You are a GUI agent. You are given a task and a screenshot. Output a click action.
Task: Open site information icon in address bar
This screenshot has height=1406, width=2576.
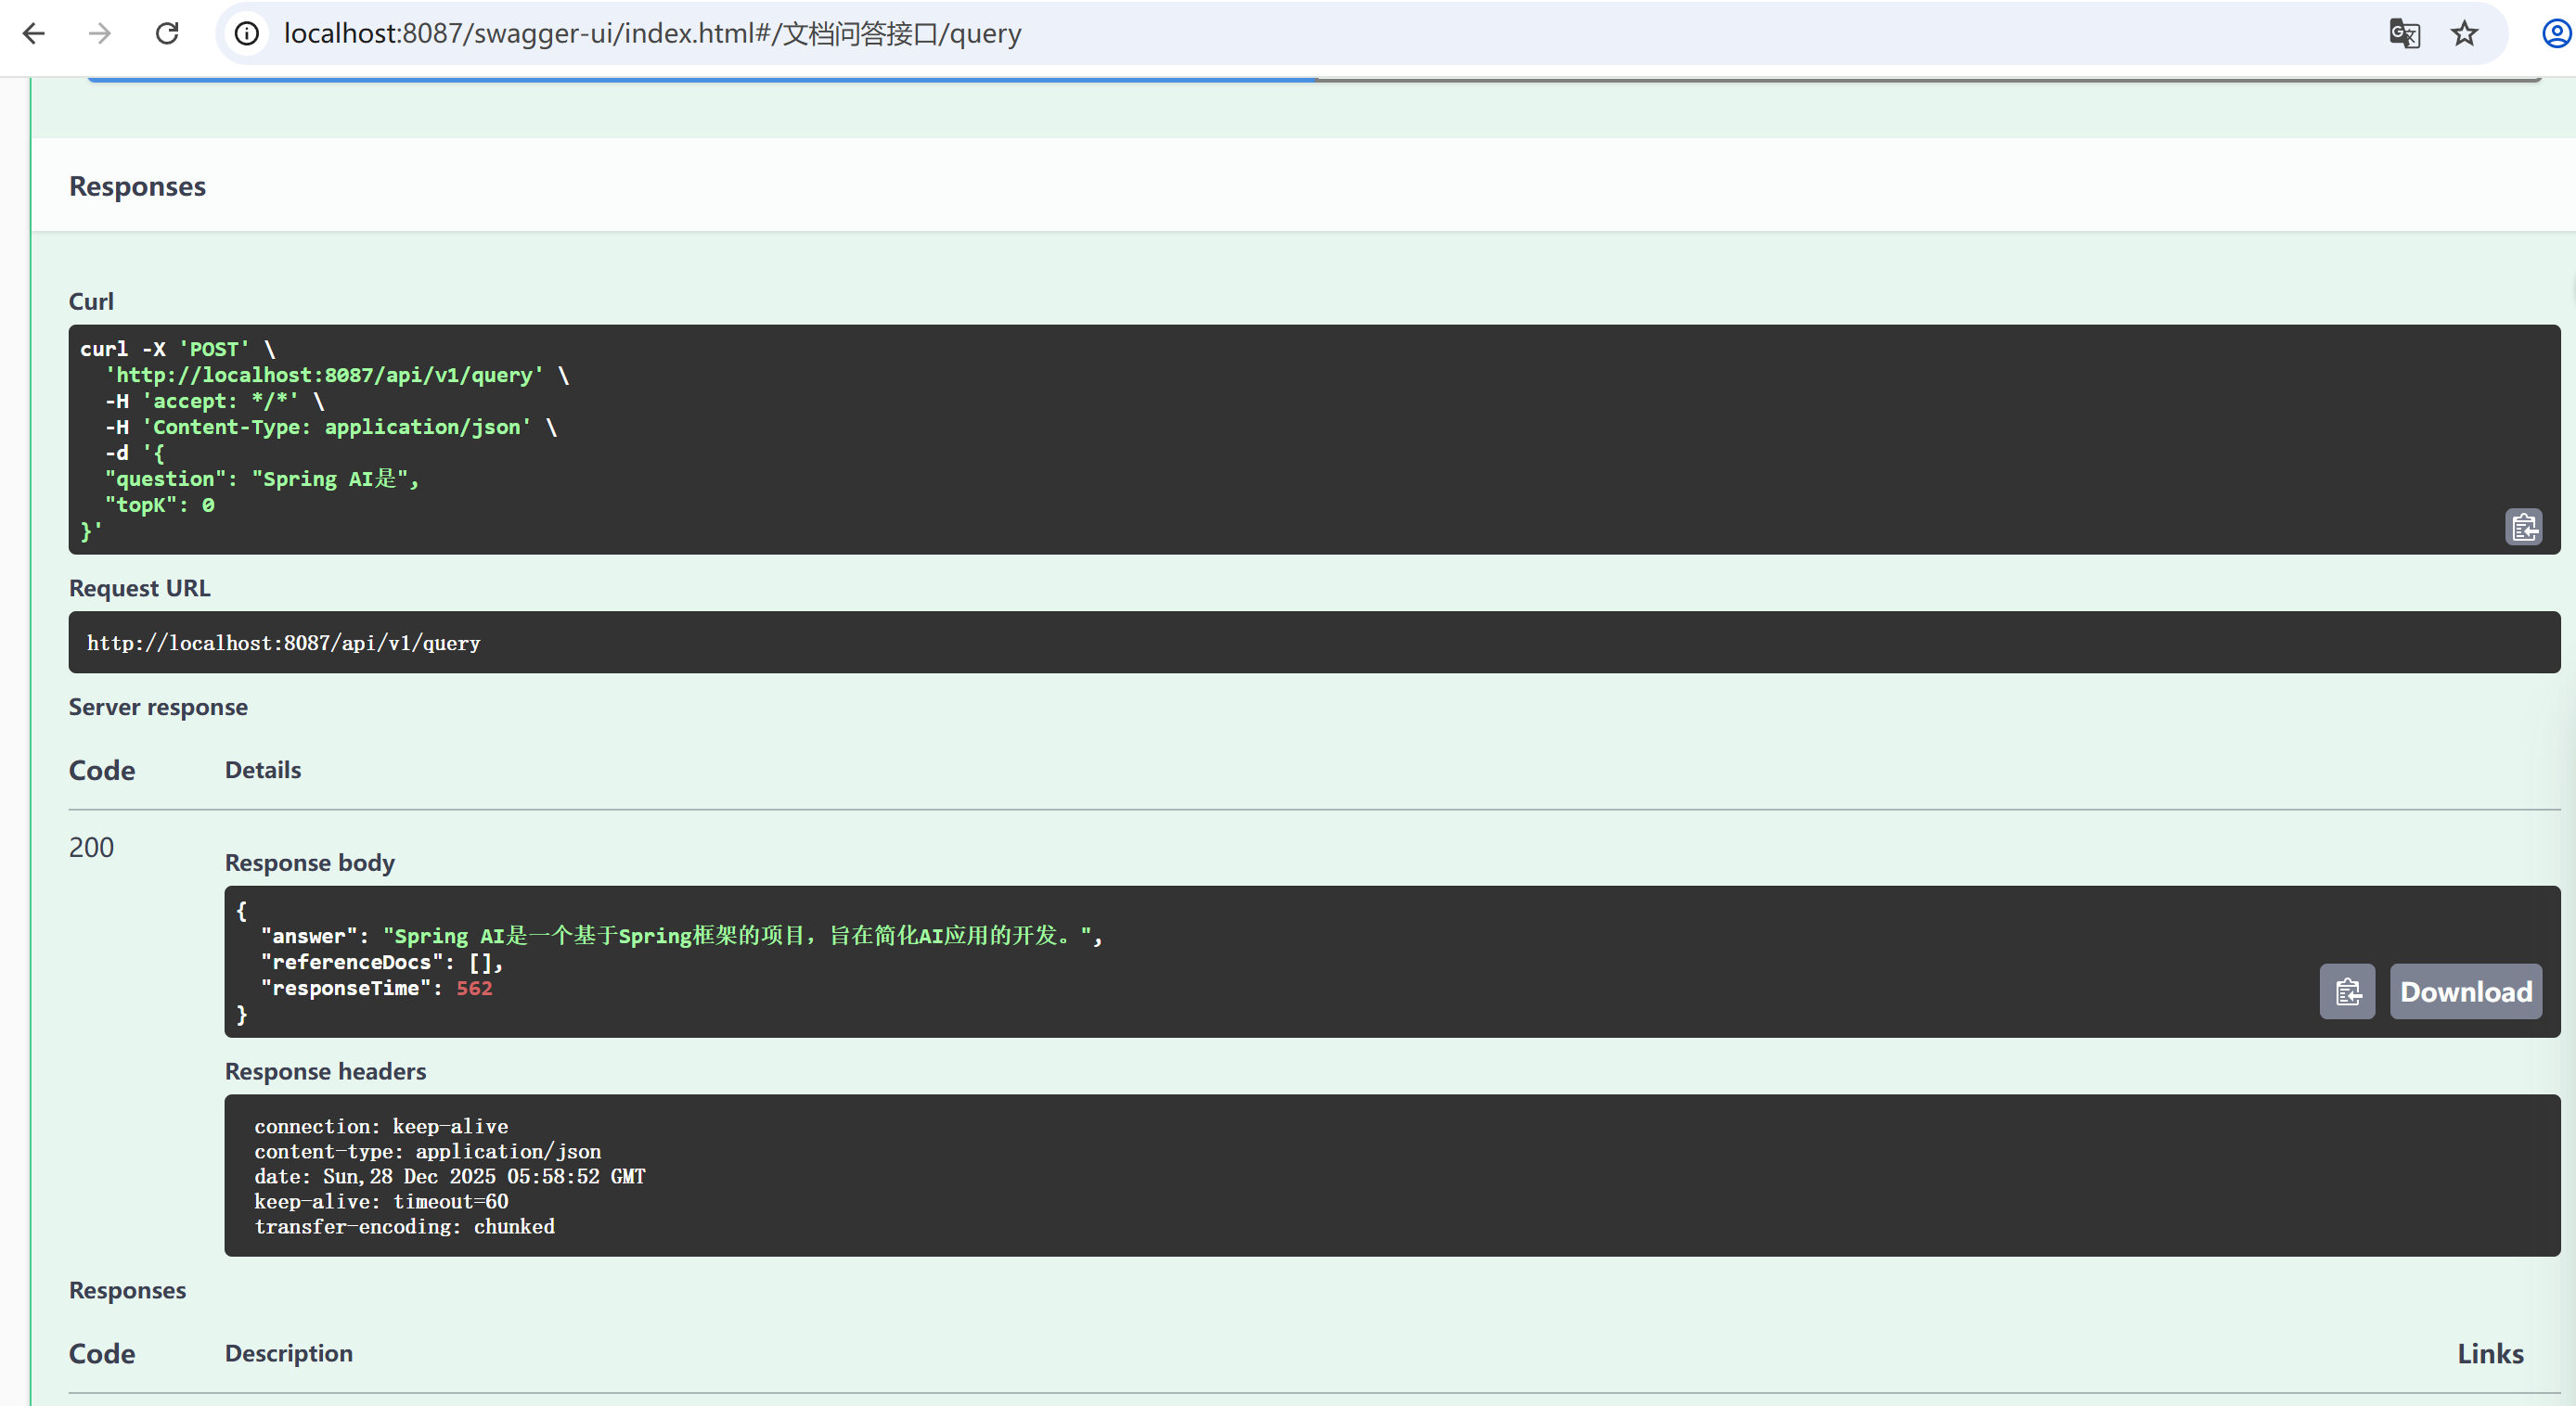[247, 33]
